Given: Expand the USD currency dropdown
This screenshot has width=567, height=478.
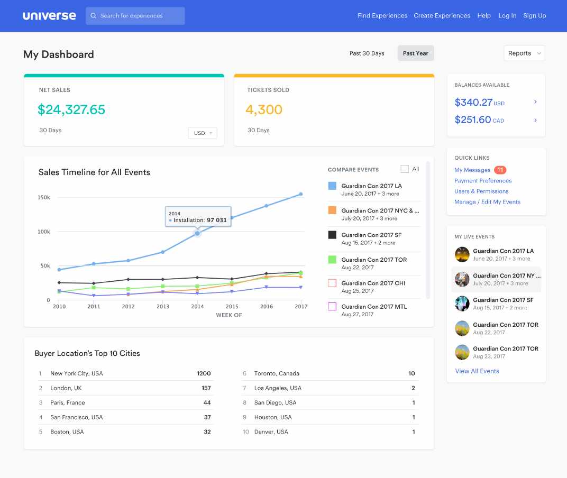Looking at the screenshot, I should click(x=203, y=133).
